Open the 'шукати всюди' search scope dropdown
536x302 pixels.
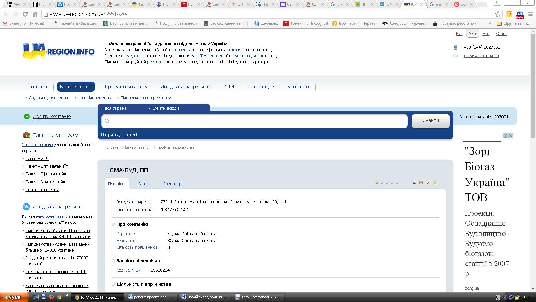click(x=163, y=108)
